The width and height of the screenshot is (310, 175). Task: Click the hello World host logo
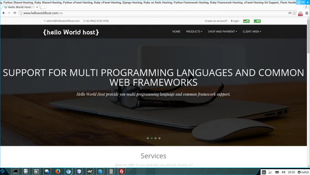click(x=71, y=32)
